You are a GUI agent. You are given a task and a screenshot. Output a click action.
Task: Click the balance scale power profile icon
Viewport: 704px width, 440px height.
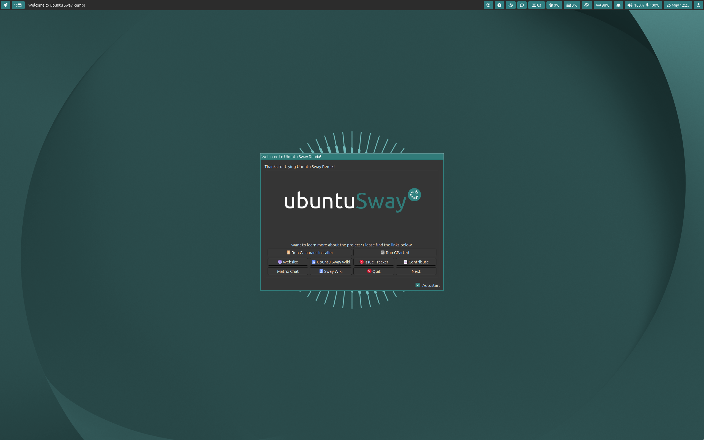coord(587,5)
